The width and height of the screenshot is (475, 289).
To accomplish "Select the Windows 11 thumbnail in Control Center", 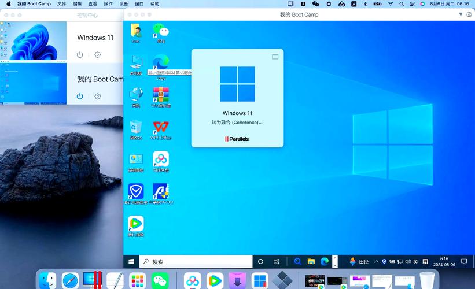I will click(33, 41).
